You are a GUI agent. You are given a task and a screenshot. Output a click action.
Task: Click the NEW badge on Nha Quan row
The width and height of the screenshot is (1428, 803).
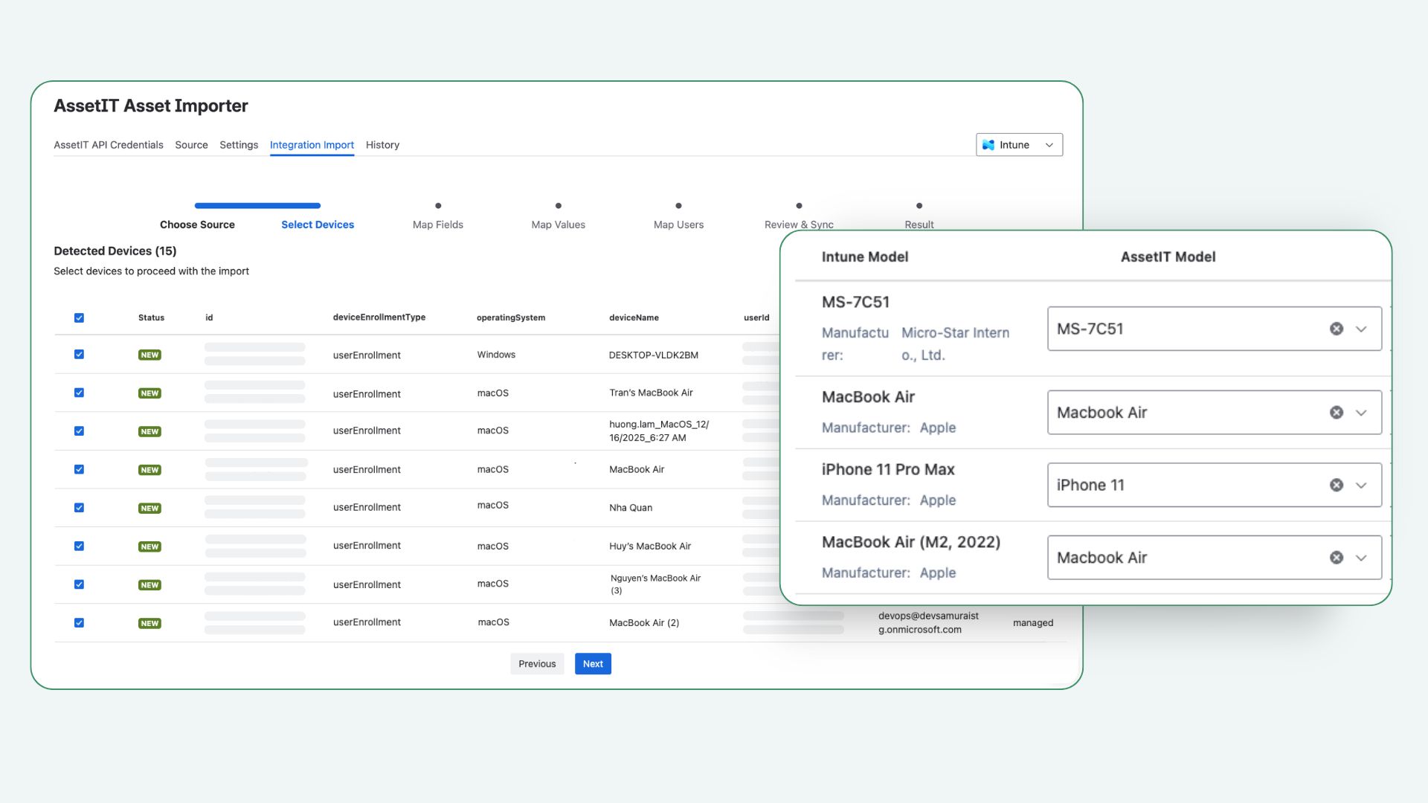point(149,509)
